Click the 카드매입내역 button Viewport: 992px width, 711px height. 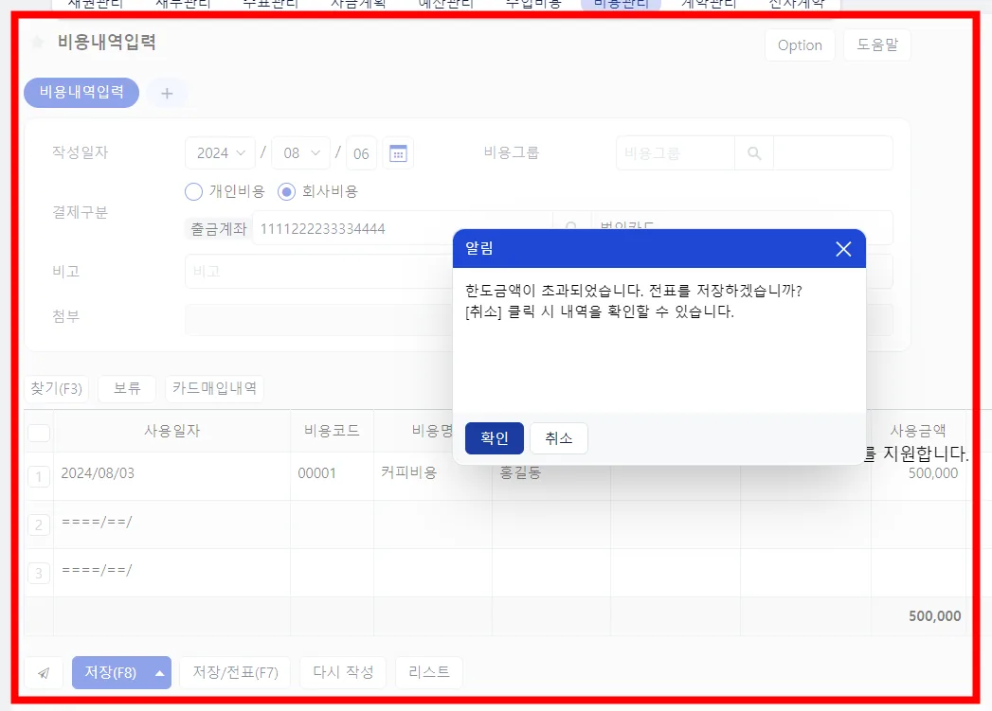[x=214, y=388]
